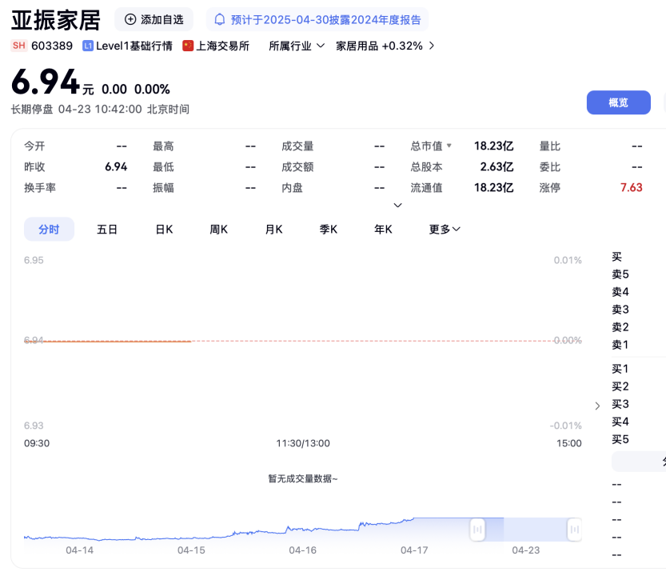Click the 亚振家居 stock title
666x576 pixels.
[x=56, y=20]
